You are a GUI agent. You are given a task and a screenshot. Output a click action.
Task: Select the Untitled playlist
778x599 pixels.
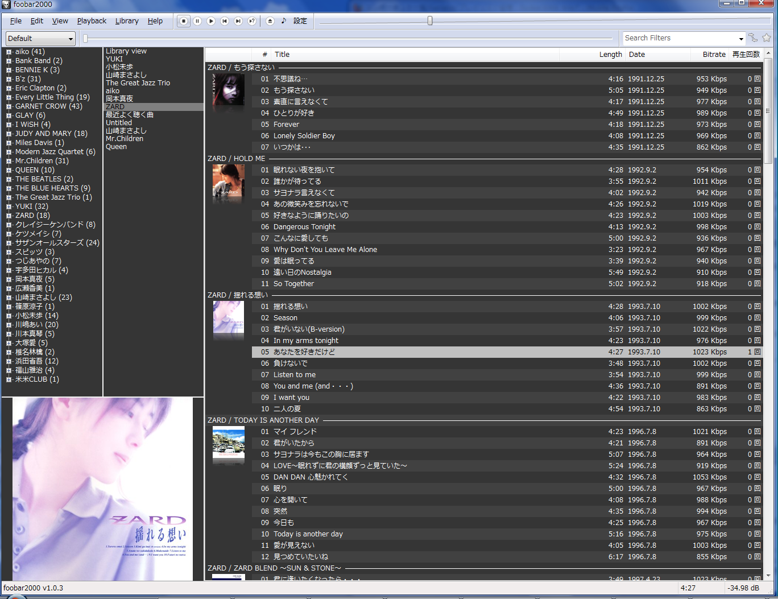pos(119,123)
